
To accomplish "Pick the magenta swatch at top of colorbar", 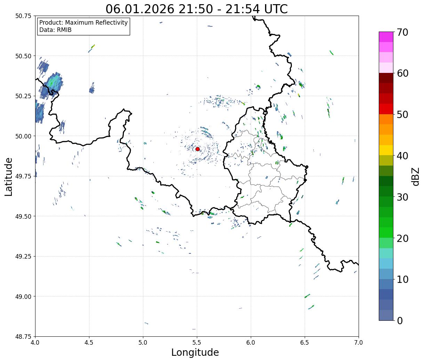I will (x=386, y=37).
